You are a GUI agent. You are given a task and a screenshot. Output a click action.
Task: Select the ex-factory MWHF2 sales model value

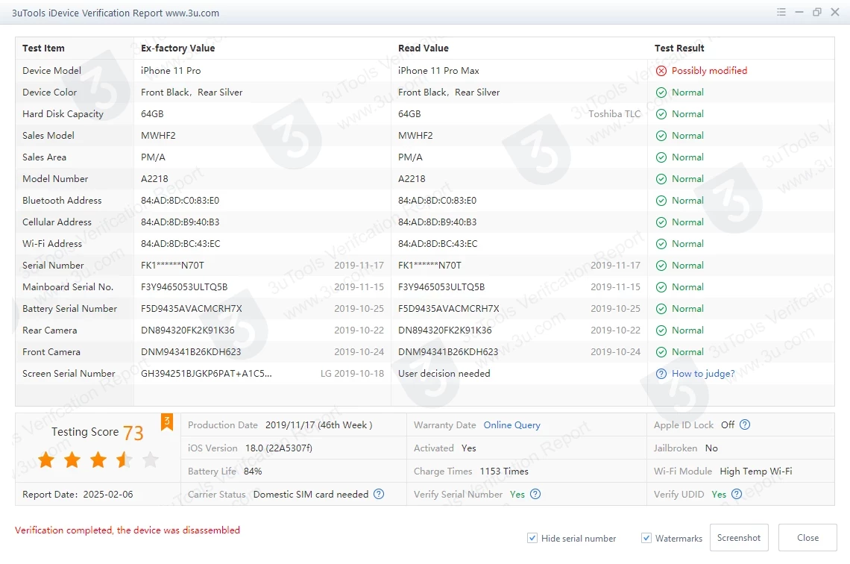pos(158,136)
